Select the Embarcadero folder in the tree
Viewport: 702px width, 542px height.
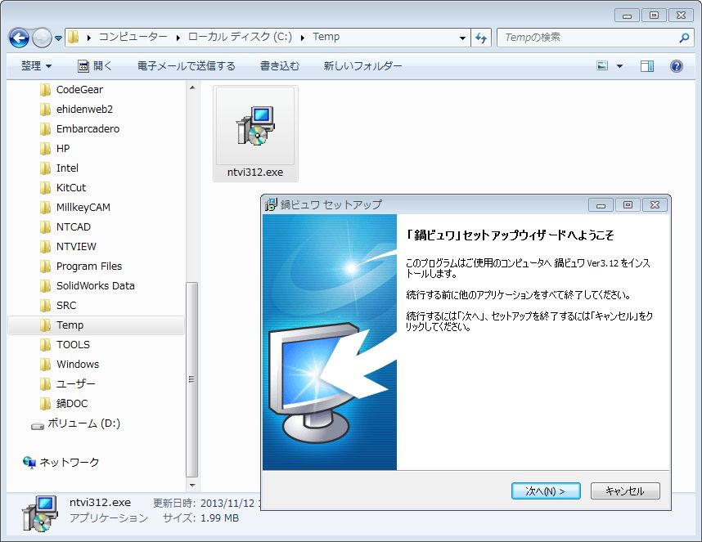[x=88, y=129]
